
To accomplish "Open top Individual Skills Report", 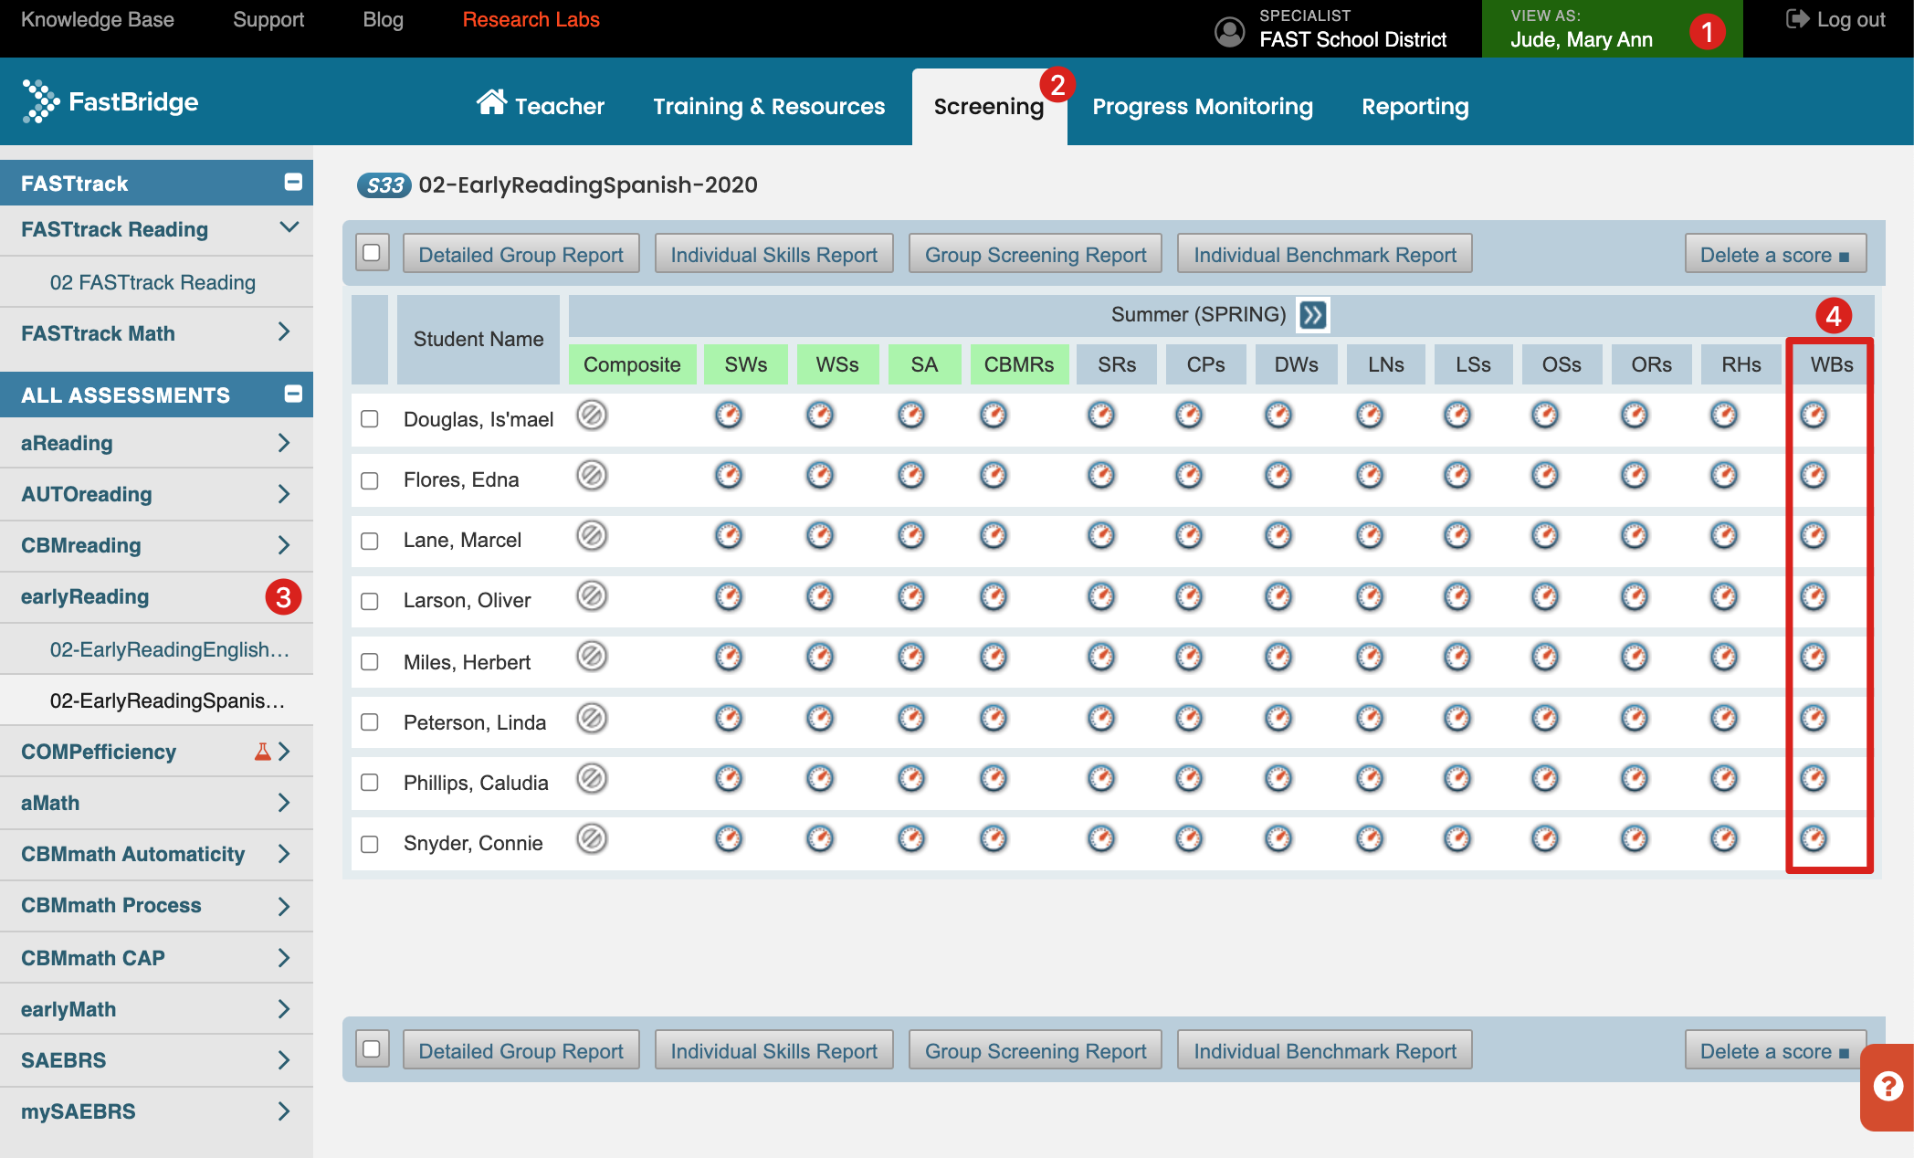I will tap(773, 254).
